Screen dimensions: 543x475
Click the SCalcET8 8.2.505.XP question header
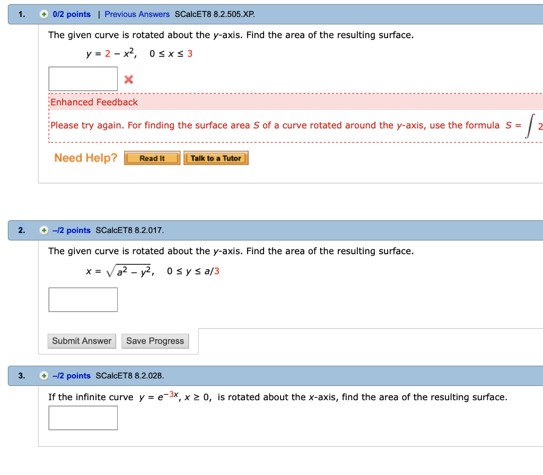[214, 14]
